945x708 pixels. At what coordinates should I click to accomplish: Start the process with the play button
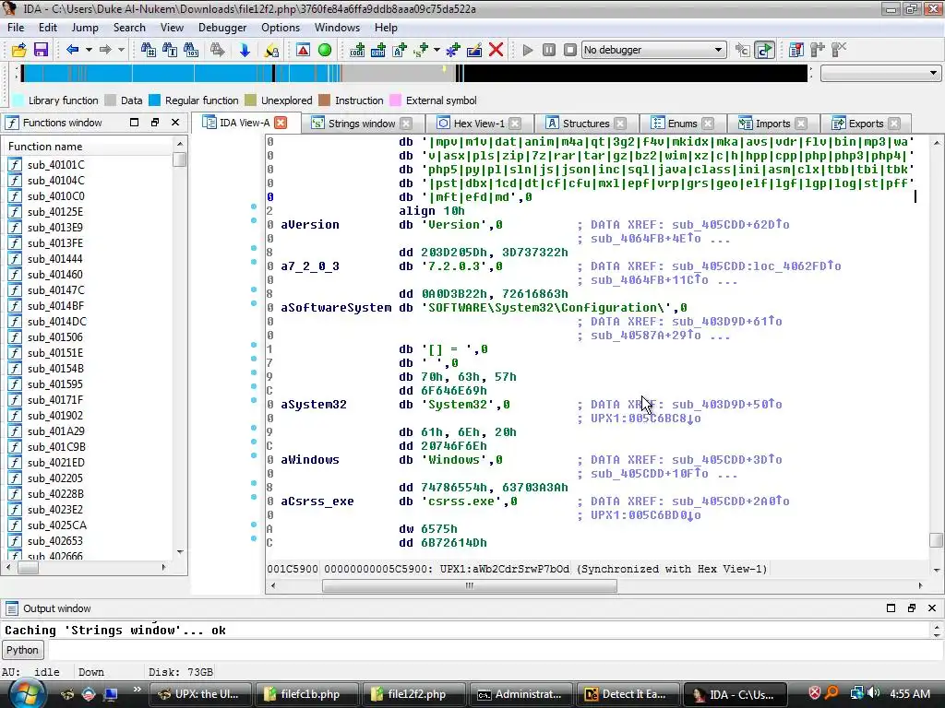coord(528,50)
